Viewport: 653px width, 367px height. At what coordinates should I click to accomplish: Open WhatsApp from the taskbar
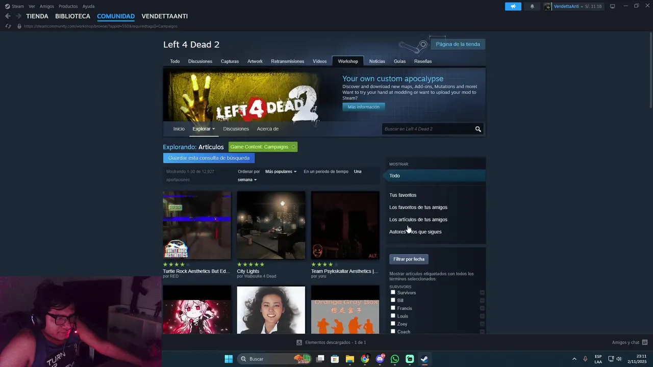click(394, 359)
